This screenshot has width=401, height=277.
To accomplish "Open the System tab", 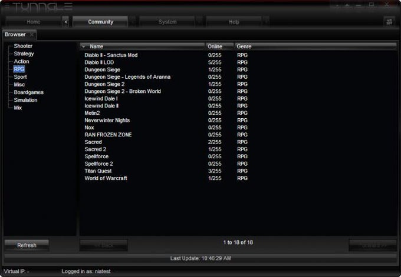I will click(167, 22).
